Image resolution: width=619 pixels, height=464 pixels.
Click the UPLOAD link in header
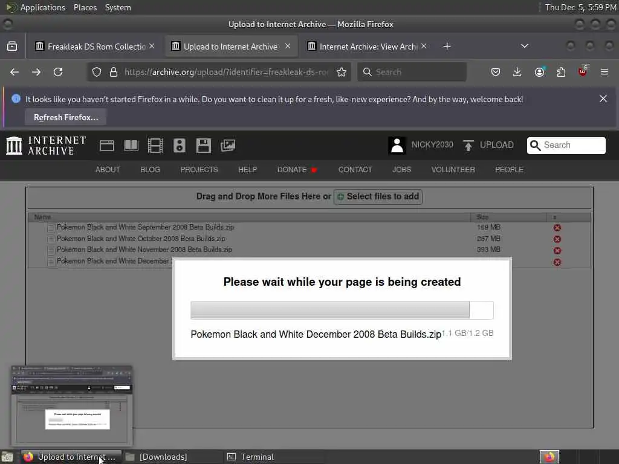tap(497, 145)
